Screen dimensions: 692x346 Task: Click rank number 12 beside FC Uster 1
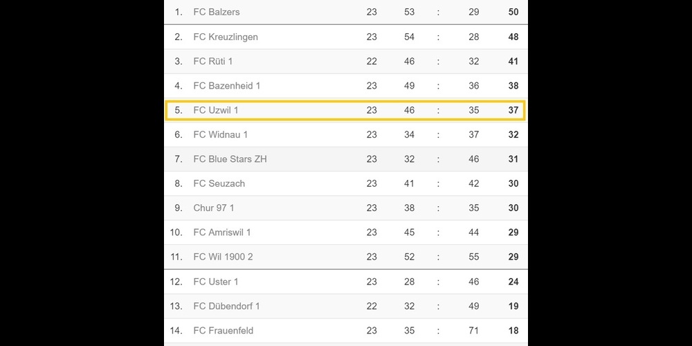pyautogui.click(x=176, y=282)
